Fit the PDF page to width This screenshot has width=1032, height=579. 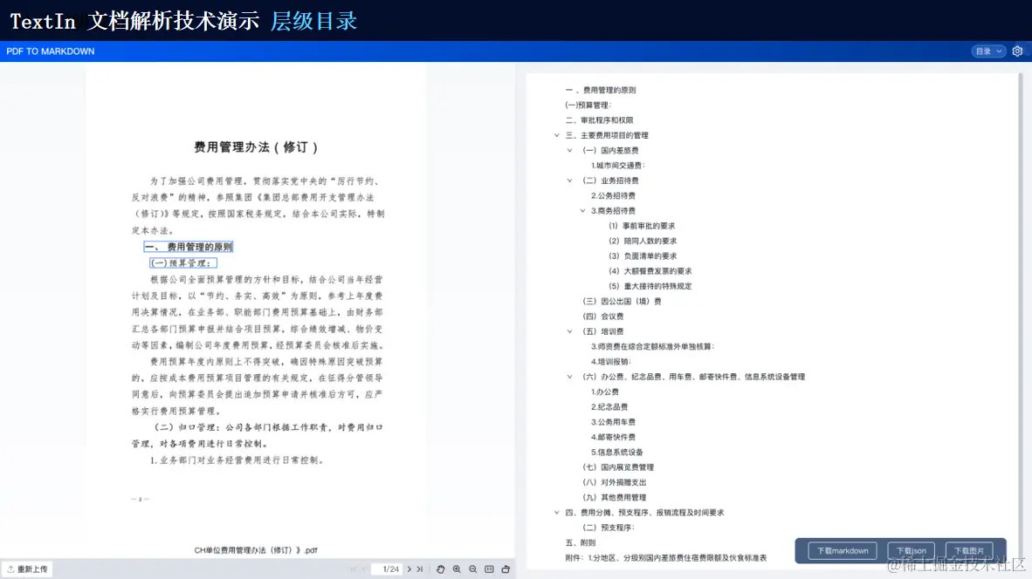(489, 569)
